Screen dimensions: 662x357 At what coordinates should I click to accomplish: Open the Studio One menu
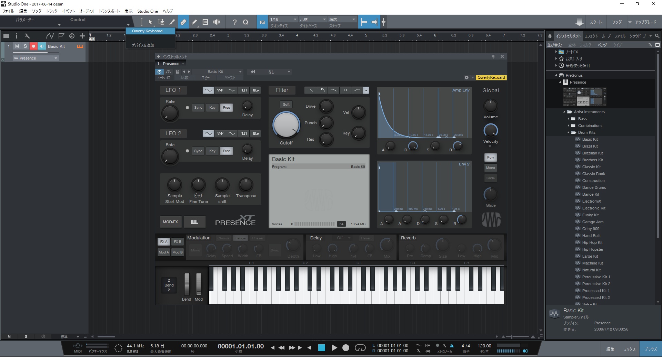tap(148, 11)
